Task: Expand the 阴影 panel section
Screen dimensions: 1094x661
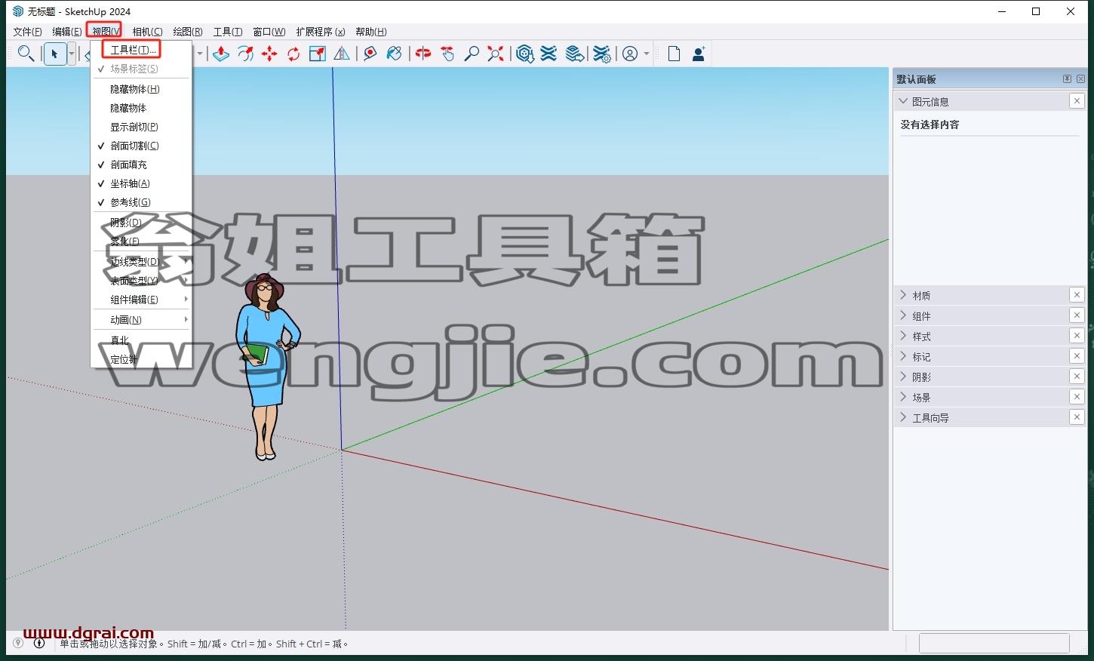Action: point(903,377)
